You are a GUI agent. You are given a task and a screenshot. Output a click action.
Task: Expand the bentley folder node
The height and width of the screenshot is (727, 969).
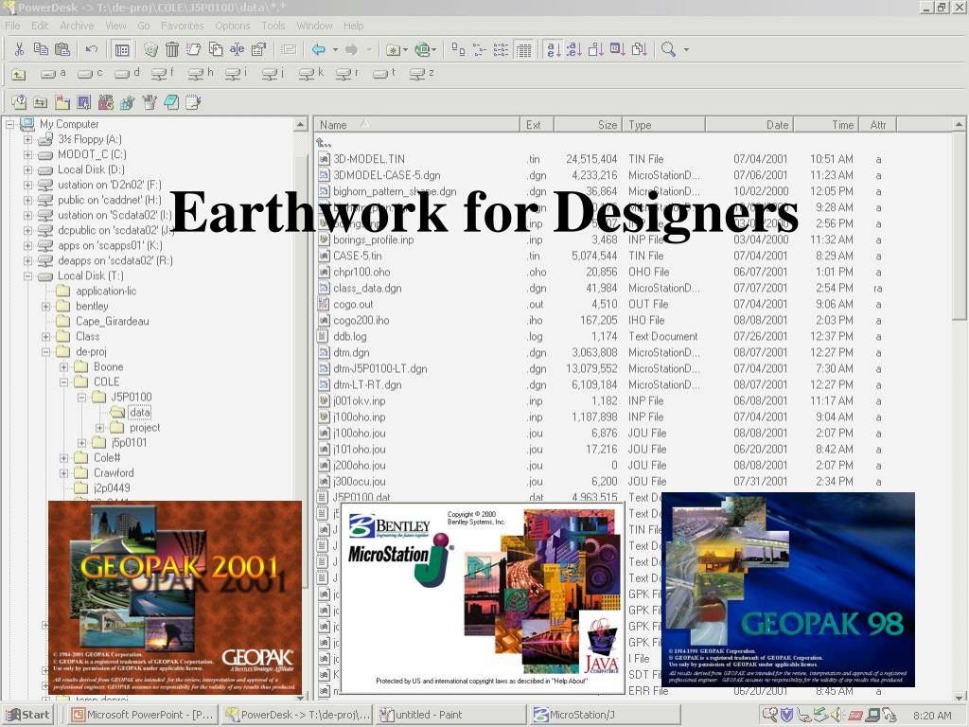click(45, 306)
